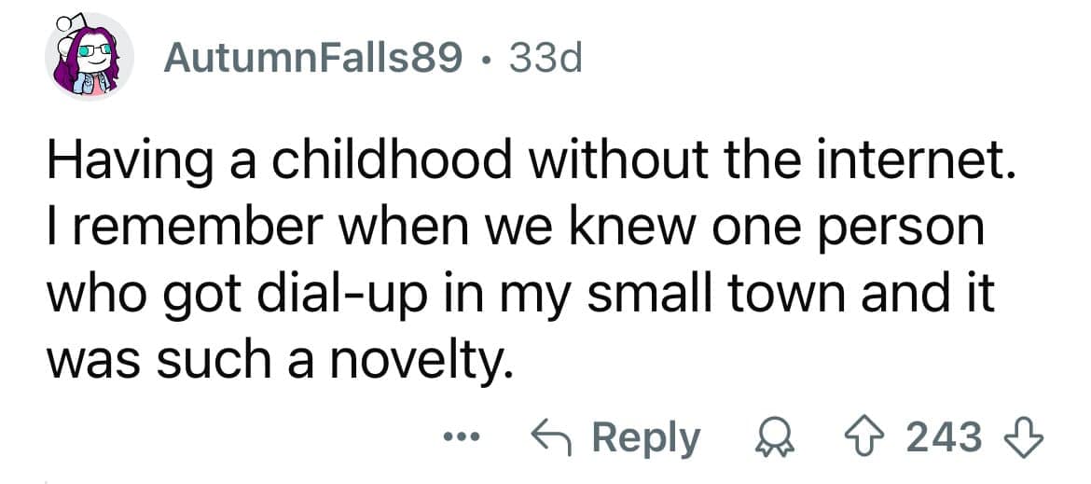Image resolution: width=1091 pixels, height=484 pixels.
Task: Visit the AutumnFalls89 user profile link
Action: click(x=312, y=60)
